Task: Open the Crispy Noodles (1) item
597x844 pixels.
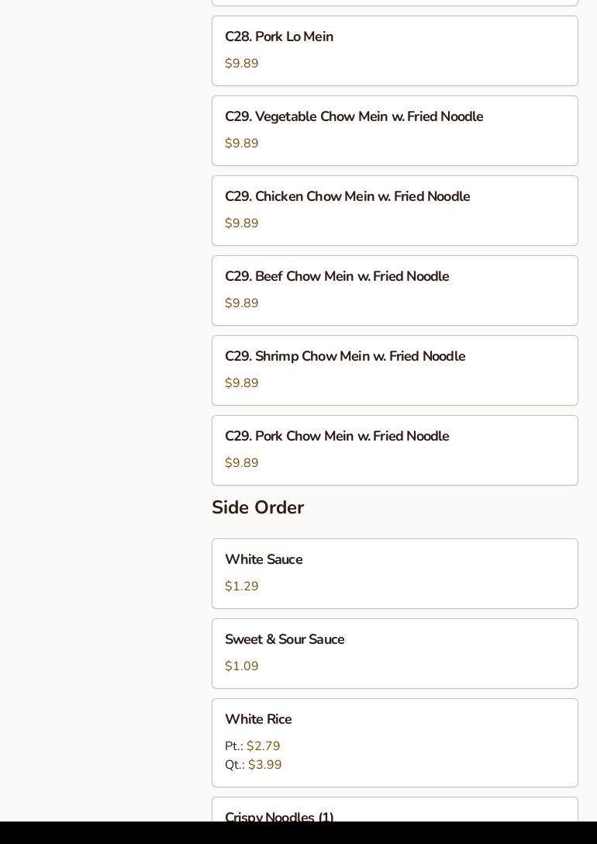Action: coord(279,817)
